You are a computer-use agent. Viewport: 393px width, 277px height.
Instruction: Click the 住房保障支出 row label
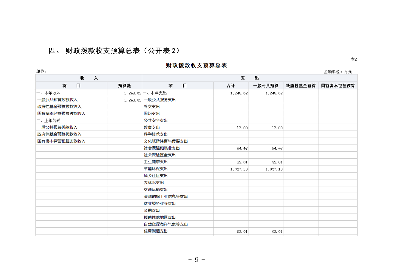(x=156, y=231)
